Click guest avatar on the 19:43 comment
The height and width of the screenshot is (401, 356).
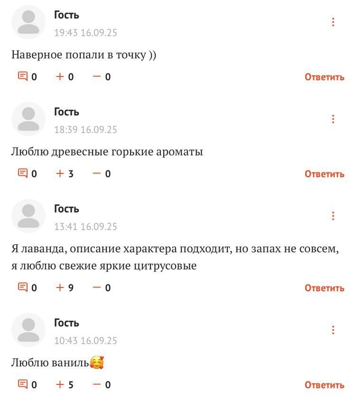[x=28, y=22]
